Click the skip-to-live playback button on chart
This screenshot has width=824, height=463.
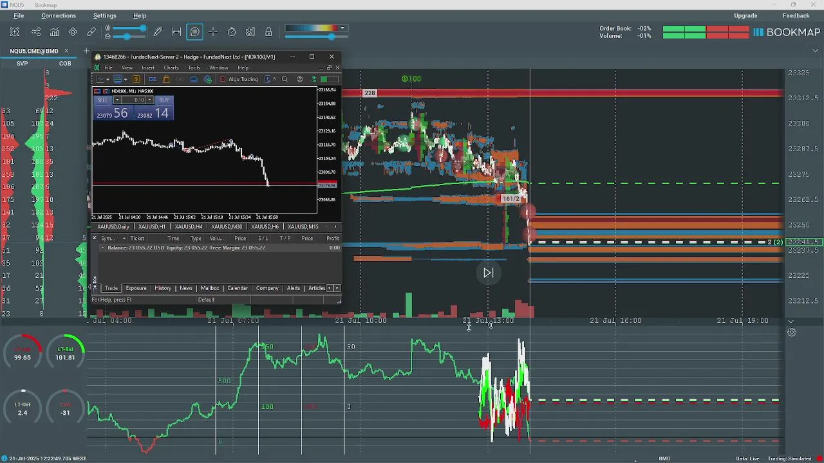[x=489, y=273]
